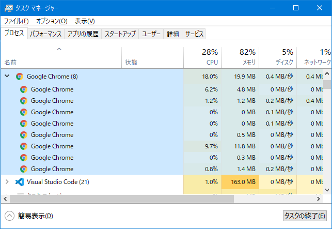Click the 0.4 MB/秒 disk value

click(279, 77)
